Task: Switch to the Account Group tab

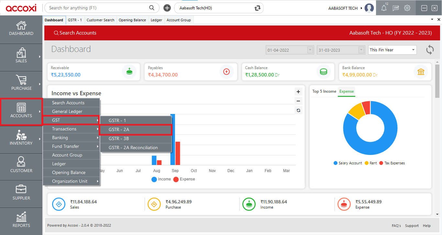Action: [179, 20]
